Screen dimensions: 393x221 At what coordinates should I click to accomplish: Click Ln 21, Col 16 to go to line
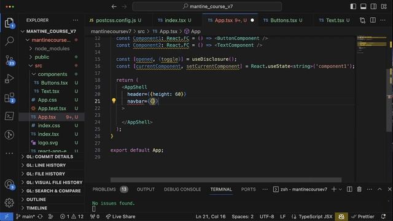(x=211, y=217)
